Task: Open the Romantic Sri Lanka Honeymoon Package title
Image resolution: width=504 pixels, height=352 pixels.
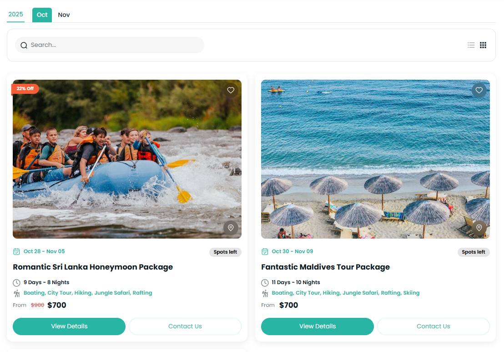Action: (93, 267)
